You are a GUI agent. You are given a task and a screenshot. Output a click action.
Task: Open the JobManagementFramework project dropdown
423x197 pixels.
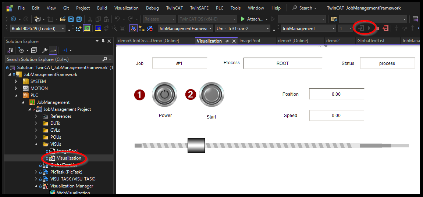(x=210, y=28)
